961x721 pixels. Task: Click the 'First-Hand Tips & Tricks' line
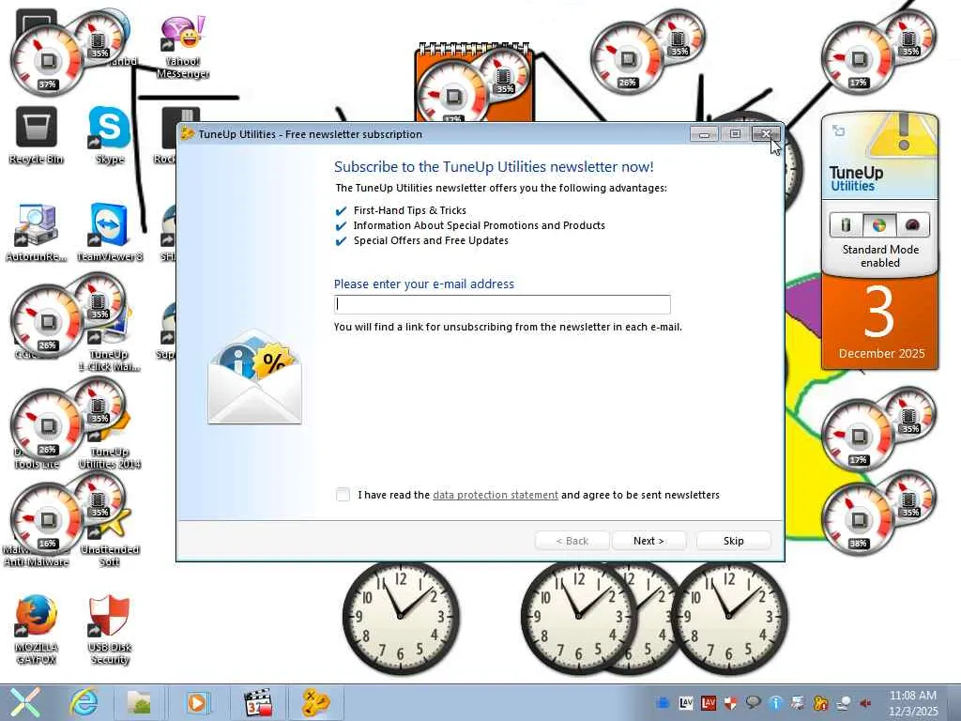click(x=409, y=210)
